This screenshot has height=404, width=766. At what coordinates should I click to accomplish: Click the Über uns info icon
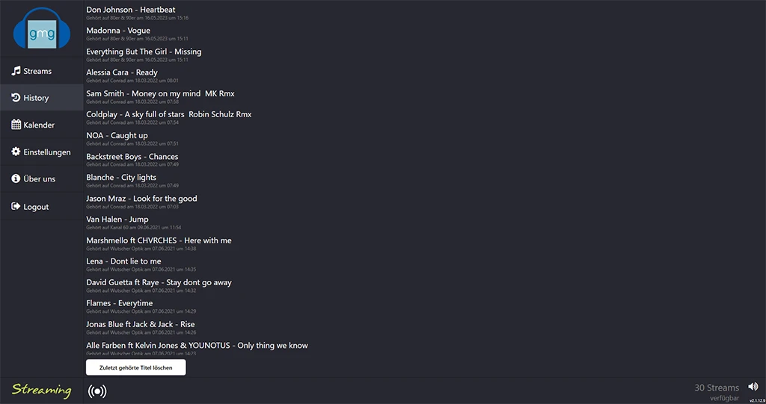[x=16, y=178]
